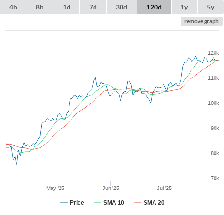Select the 4h time range tab
This screenshot has height=215, width=224.
click(x=13, y=7)
